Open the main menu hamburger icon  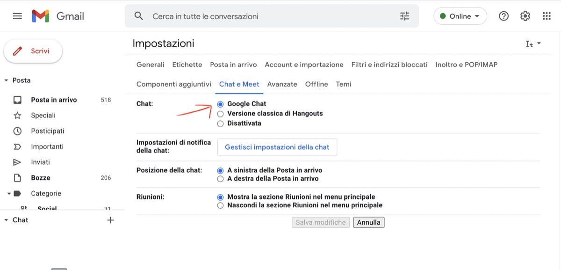coord(17,16)
